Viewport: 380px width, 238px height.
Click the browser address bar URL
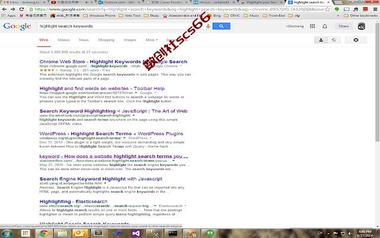pyautogui.click(x=179, y=10)
